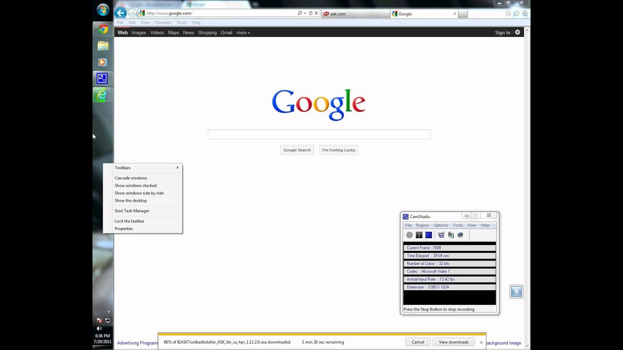This screenshot has height=350, width=623.
Task: Open Windows Explorer folder on the taskbar
Action: tap(103, 46)
